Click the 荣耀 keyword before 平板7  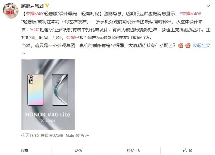pyautogui.click(x=70, y=37)
